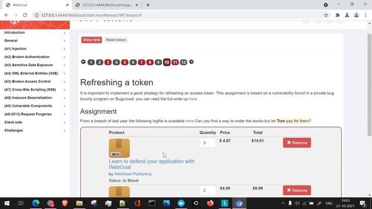Open logfile 'here' link in Assignment
Screen dimensions: 372x209
[x=189, y=121]
